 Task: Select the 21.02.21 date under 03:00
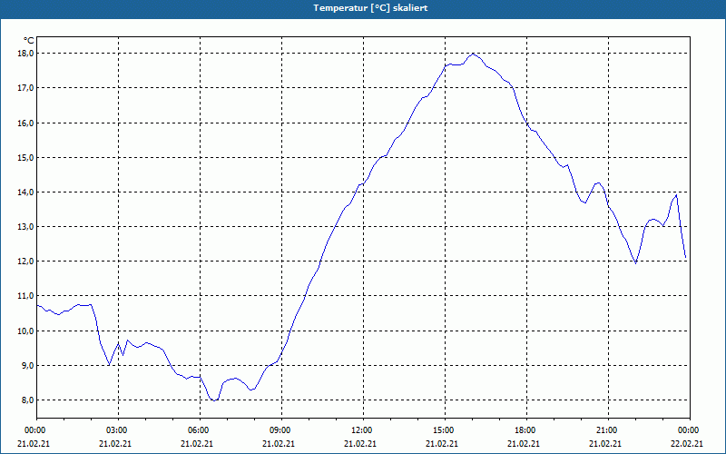tap(115, 443)
